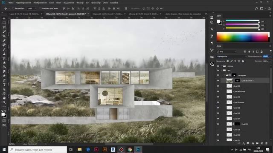Select the Move tool in the left toolbox

tap(4, 18)
